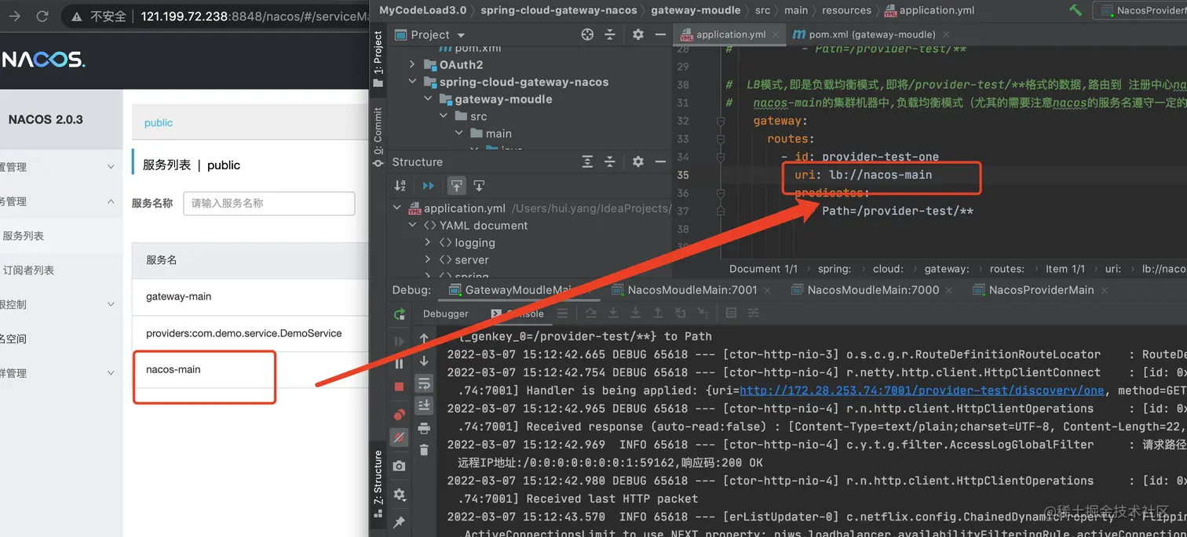
Task: Click console down arrow
Action: pyautogui.click(x=424, y=361)
